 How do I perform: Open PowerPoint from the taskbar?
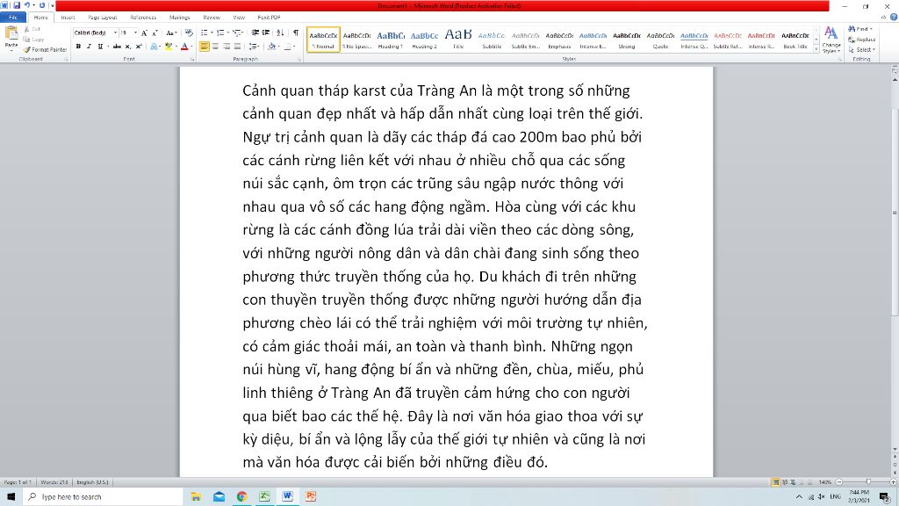310,497
